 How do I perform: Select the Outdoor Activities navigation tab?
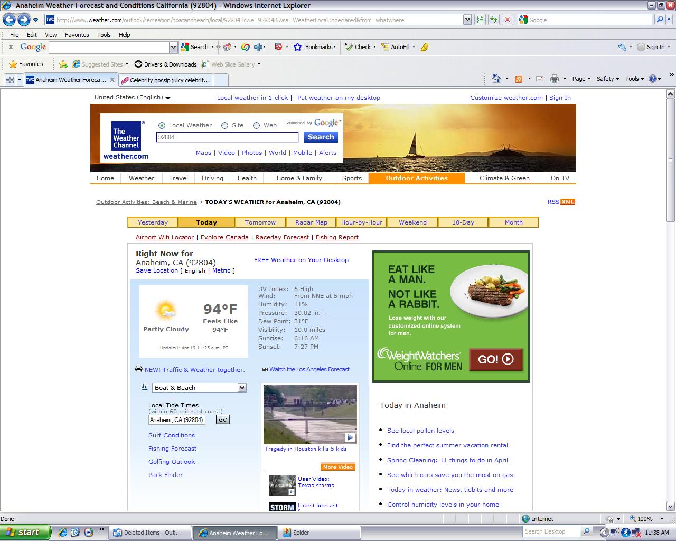[x=417, y=178]
